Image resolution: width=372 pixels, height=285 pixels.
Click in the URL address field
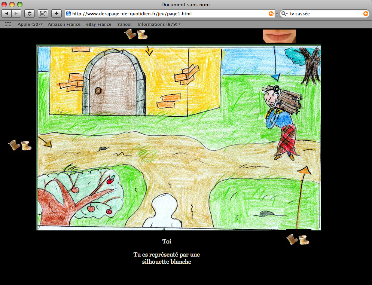click(168, 13)
